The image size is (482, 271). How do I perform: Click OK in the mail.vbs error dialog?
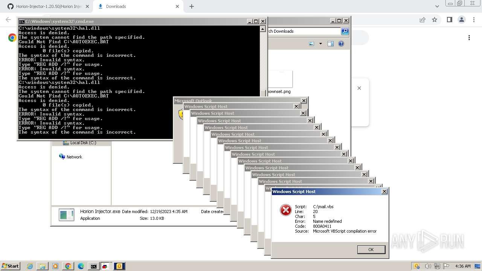tap(371, 250)
